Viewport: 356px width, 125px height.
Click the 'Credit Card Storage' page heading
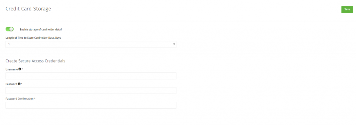(x=28, y=9)
